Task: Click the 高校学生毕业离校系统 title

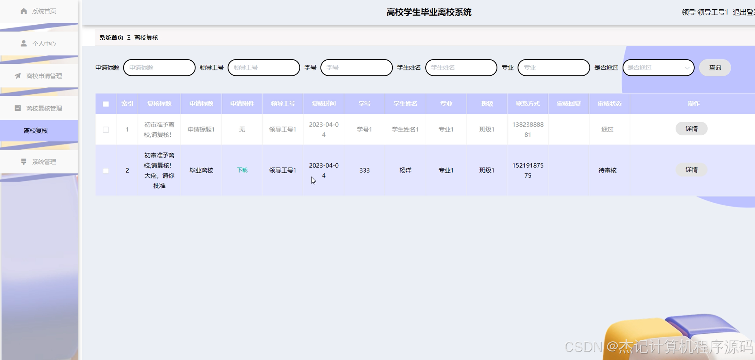Action: point(429,12)
